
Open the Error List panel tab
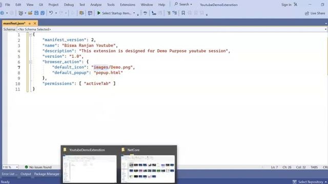pyautogui.click(x=10, y=174)
